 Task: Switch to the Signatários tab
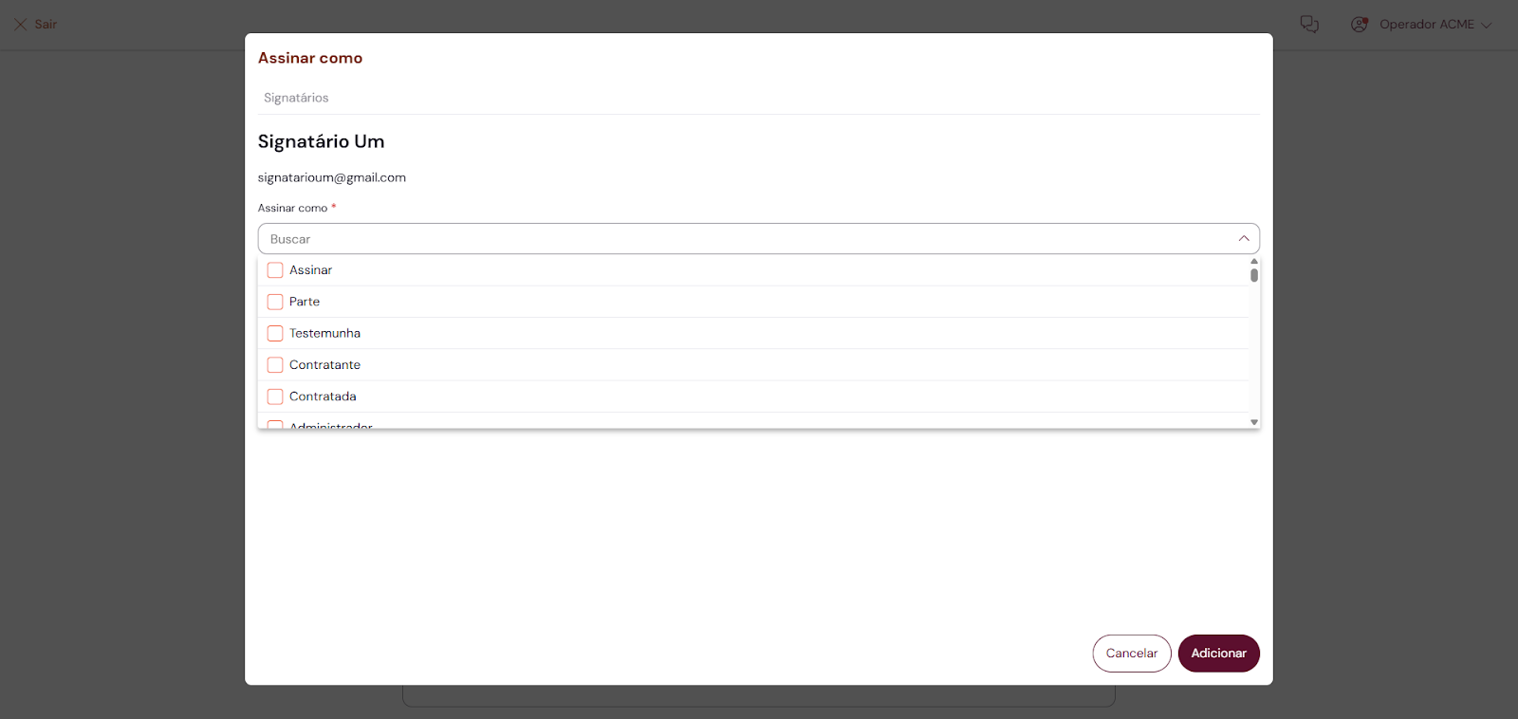click(296, 98)
